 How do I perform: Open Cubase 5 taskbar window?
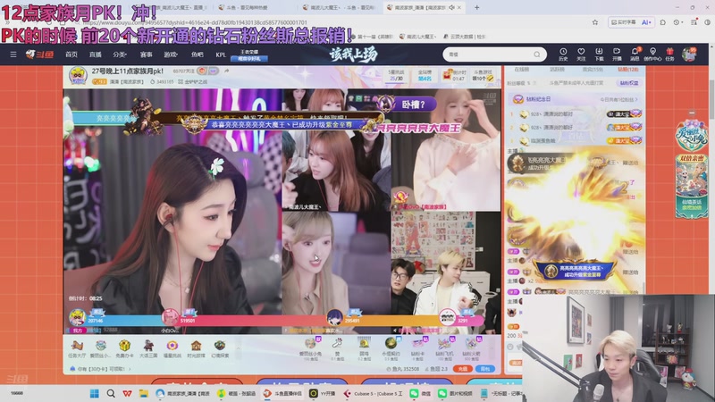point(374,393)
